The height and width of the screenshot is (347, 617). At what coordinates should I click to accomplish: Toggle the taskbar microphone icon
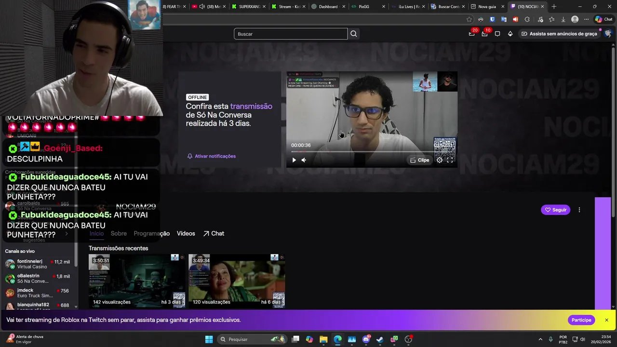[550, 339]
